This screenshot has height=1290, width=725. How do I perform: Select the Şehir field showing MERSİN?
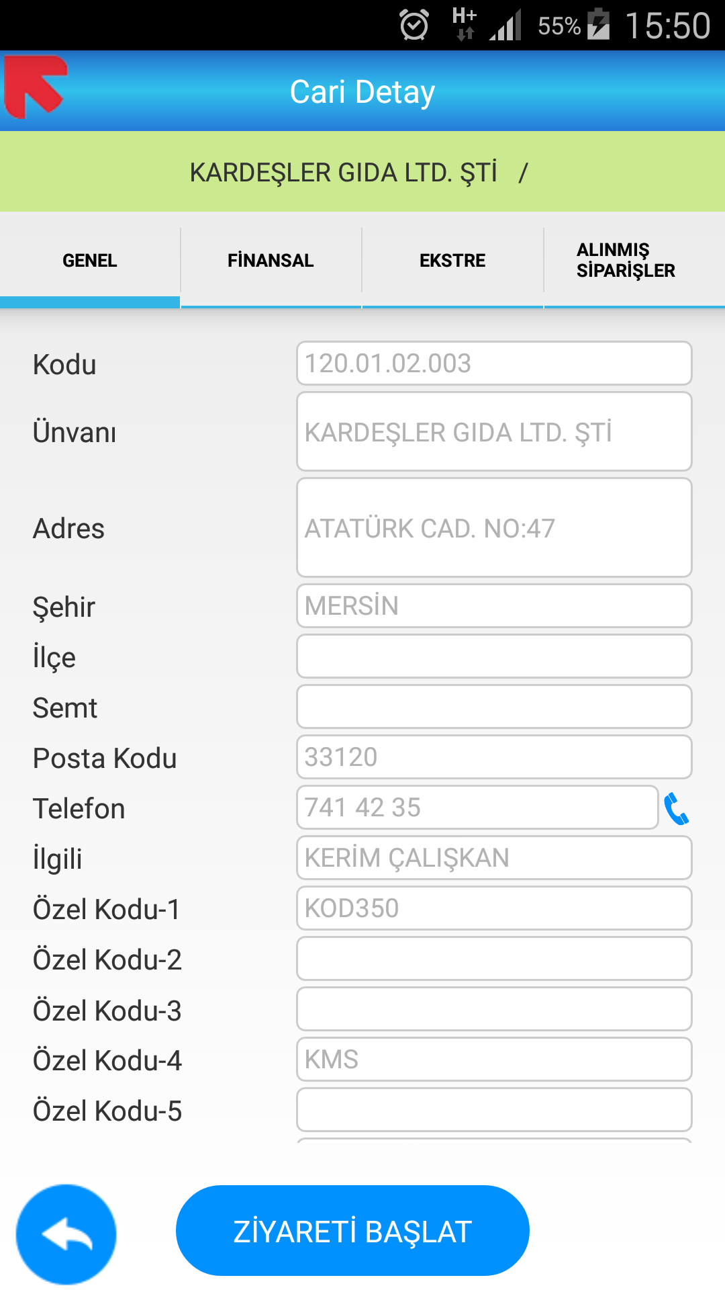[x=494, y=606]
